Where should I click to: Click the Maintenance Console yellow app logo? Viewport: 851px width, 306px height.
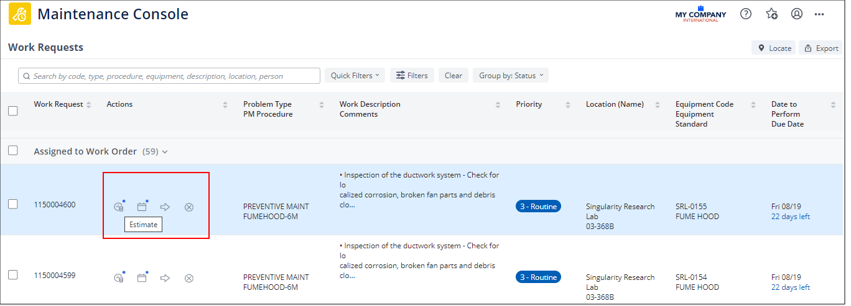20,14
